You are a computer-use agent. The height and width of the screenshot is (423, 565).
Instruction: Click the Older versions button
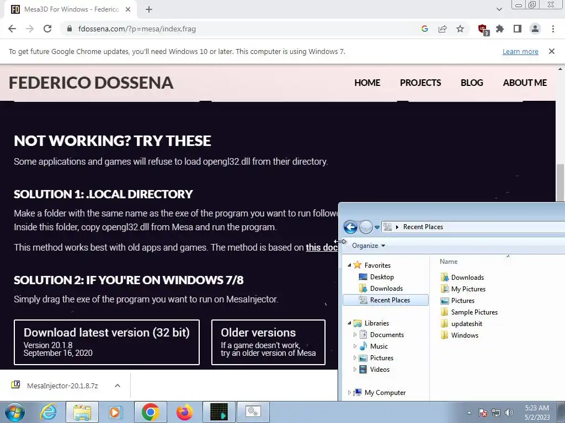tap(268, 342)
